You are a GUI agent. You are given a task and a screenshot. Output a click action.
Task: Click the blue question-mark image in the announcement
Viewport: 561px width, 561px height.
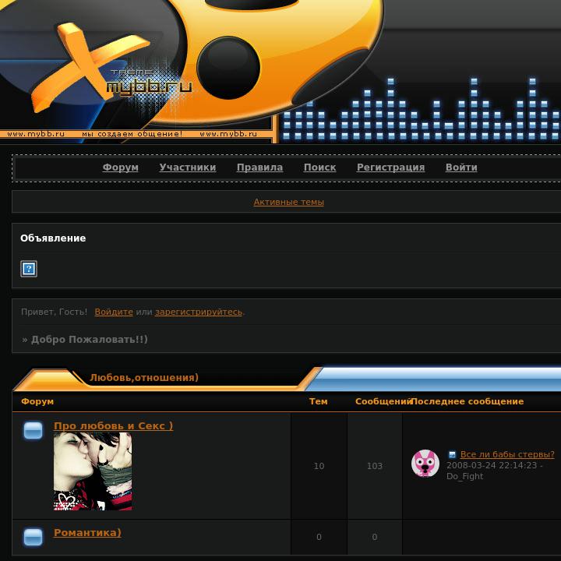point(29,269)
